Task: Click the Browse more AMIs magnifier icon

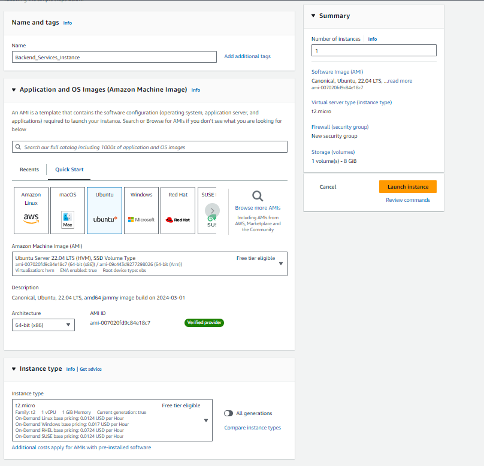Action: pos(258,196)
